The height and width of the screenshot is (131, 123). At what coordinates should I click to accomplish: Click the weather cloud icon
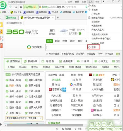coord(64,31)
